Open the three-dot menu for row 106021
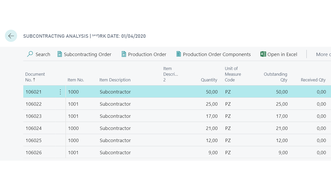This screenshot has height=186, width=331. coord(60,92)
